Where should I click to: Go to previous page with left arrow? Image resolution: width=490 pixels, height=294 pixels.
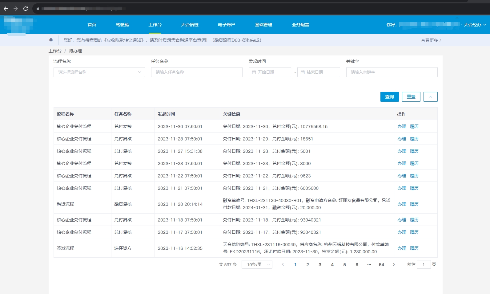tap(283, 264)
